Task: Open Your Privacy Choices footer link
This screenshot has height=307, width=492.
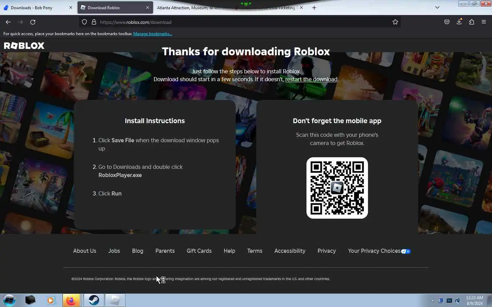Action: 379,251
